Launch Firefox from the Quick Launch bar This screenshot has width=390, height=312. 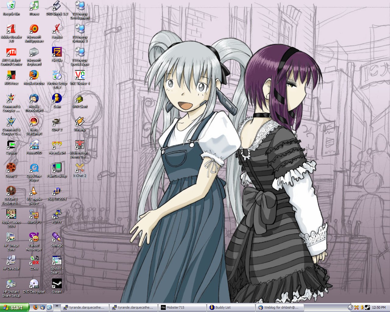click(35, 307)
